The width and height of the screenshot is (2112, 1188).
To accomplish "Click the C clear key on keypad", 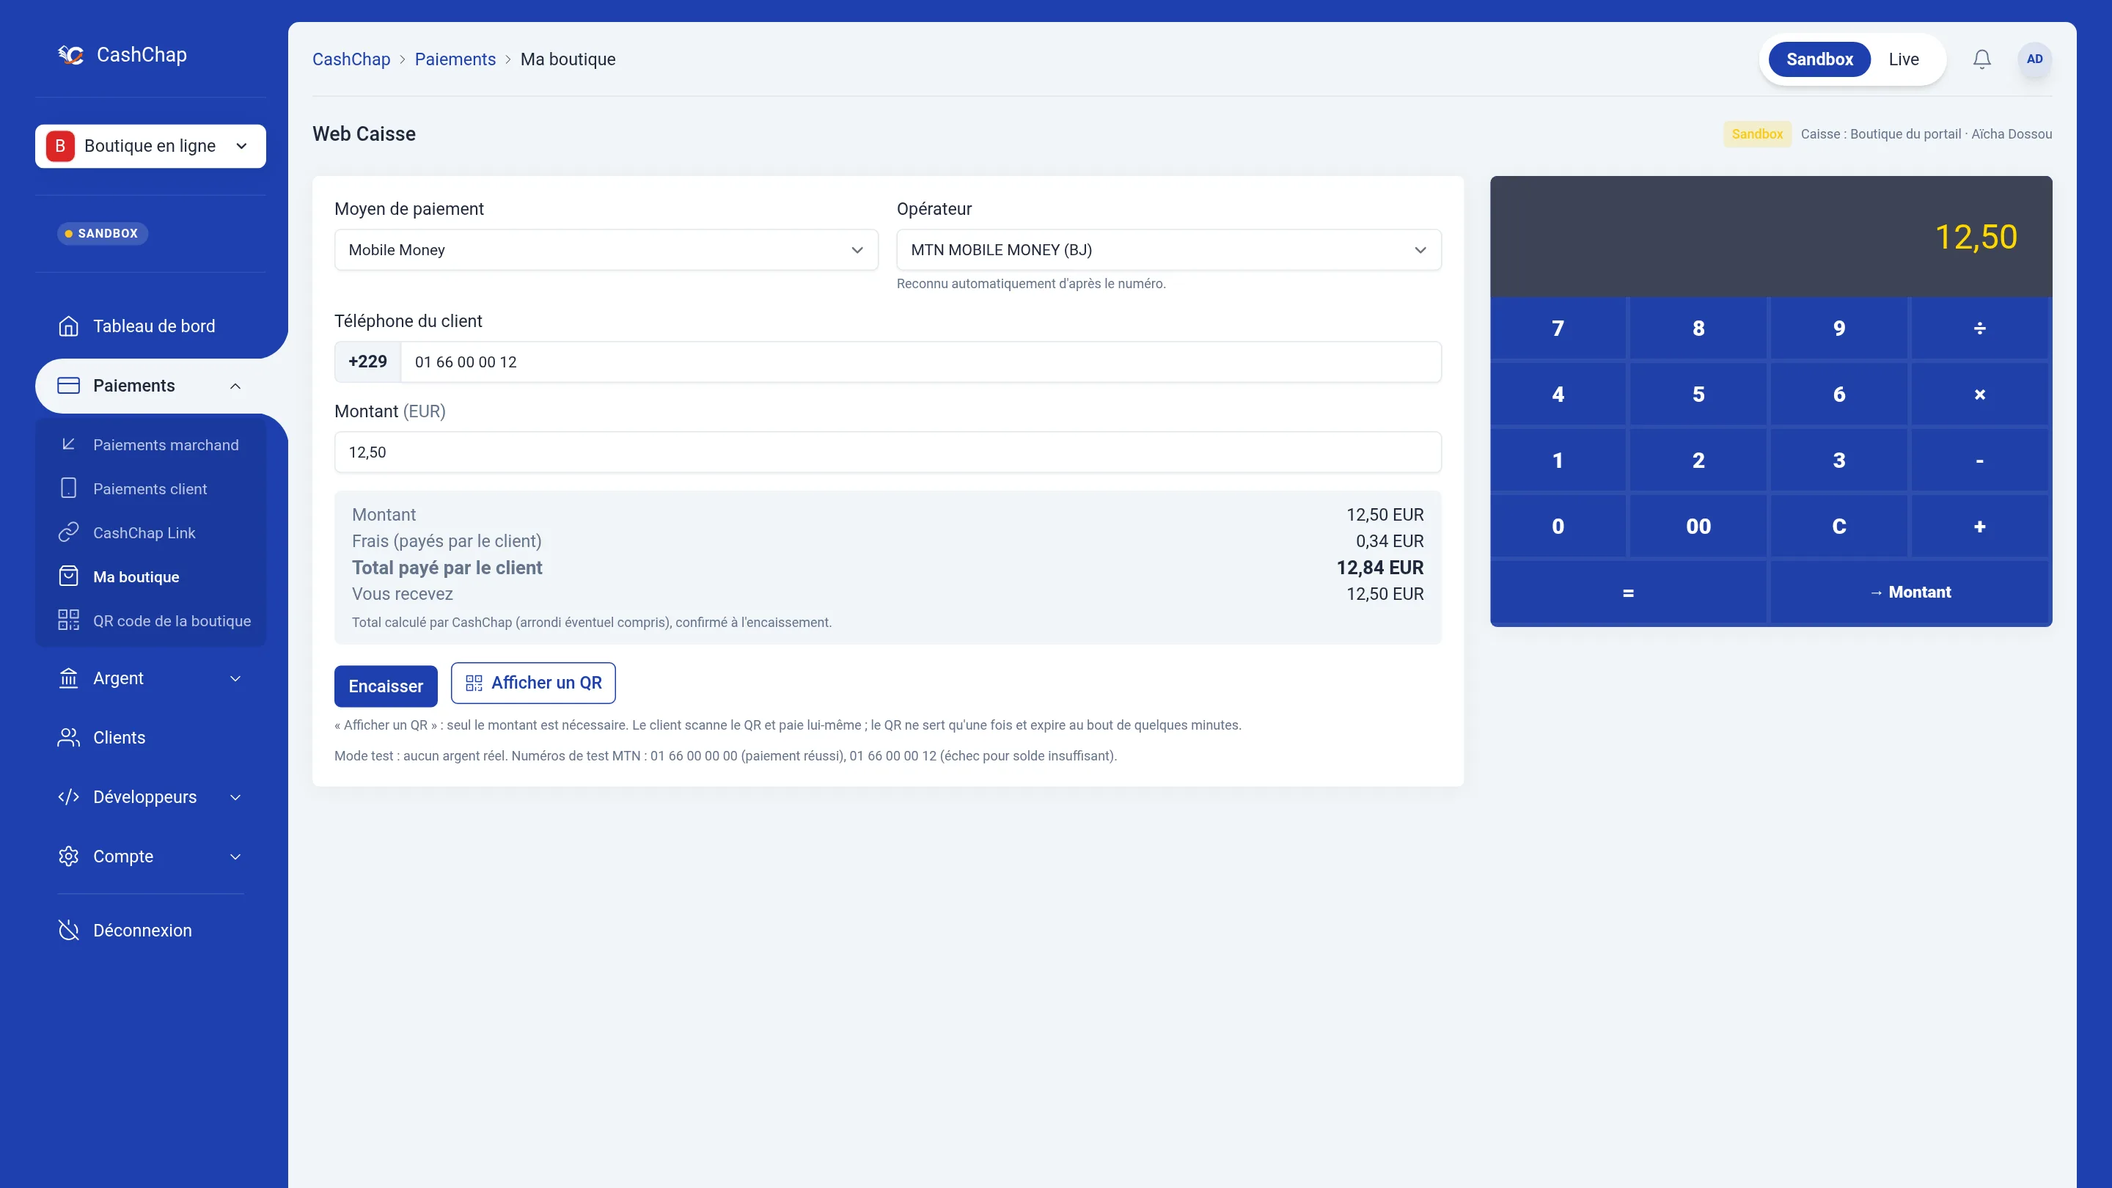I will [x=1839, y=527].
